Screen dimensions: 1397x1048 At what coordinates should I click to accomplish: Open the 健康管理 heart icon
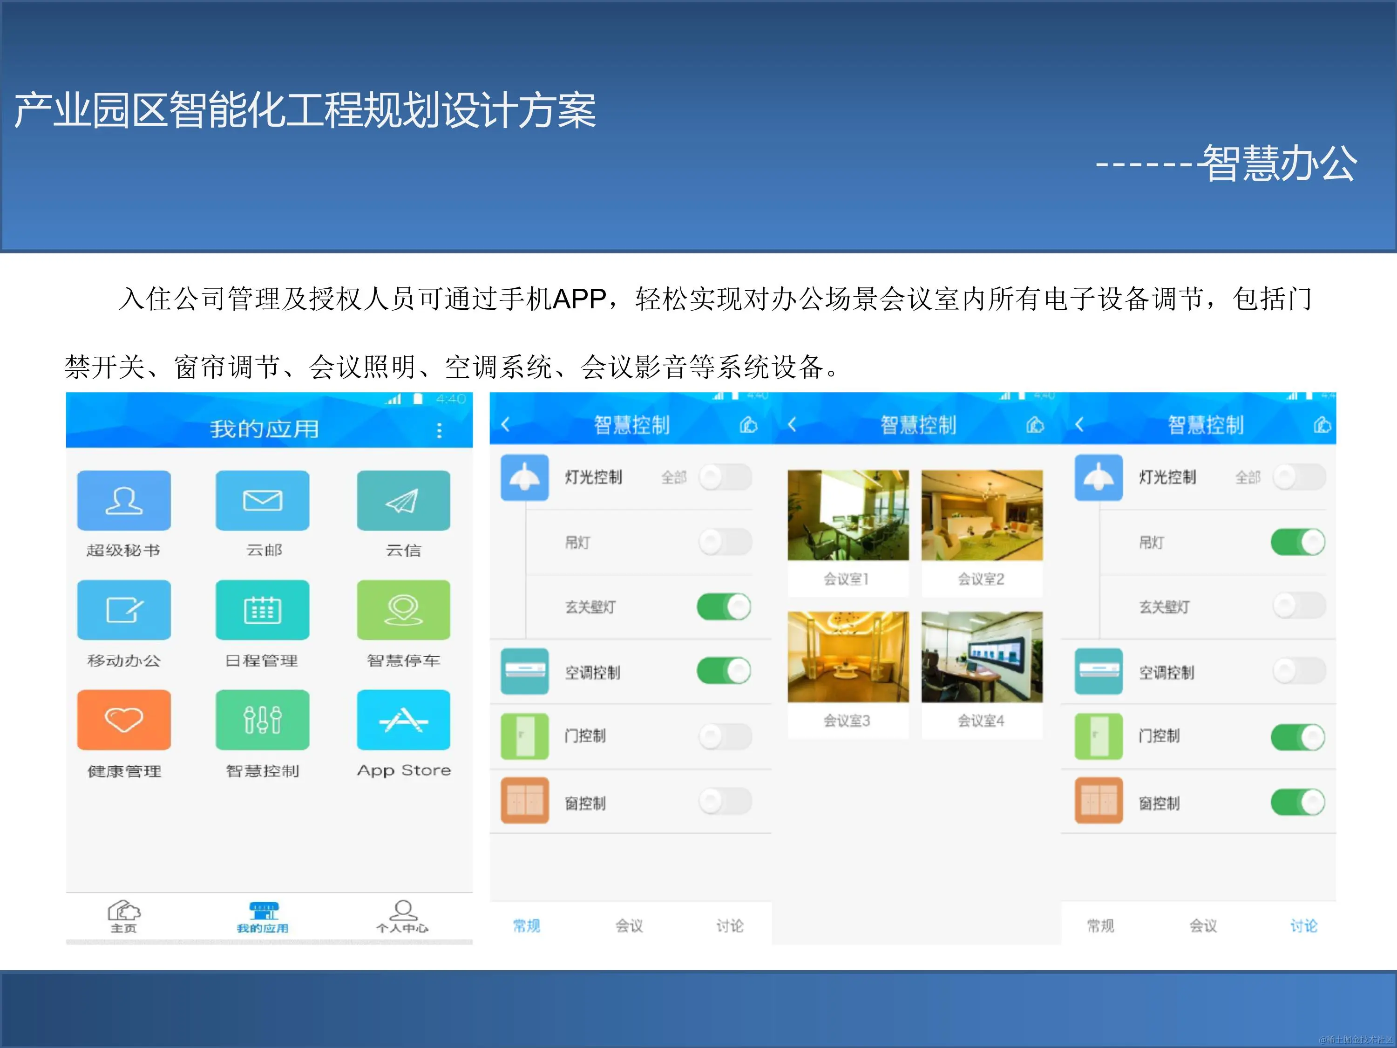[124, 720]
